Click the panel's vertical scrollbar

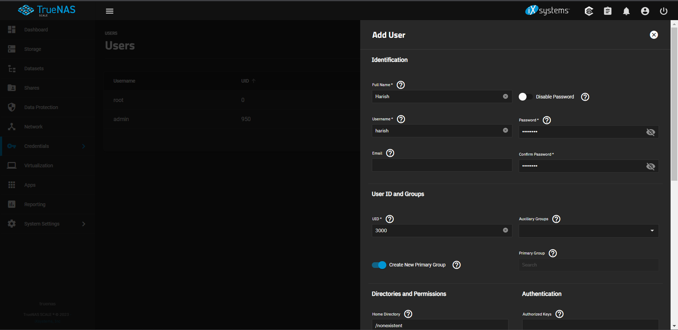tap(674, 104)
